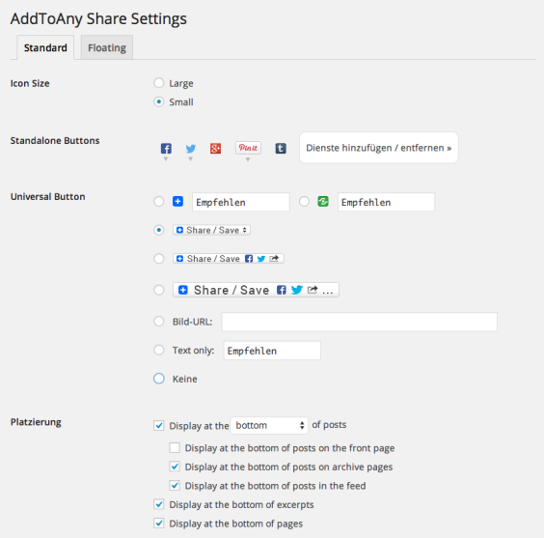
Task: Click the AddToAny Share Settings heading
Action: tap(98, 18)
